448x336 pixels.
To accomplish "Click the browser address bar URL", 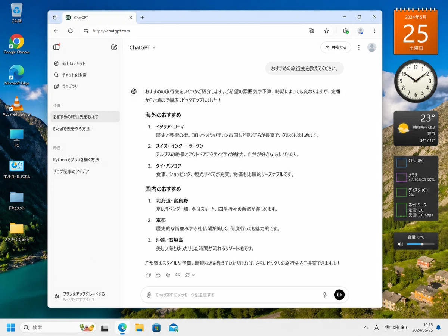I will [x=111, y=31].
